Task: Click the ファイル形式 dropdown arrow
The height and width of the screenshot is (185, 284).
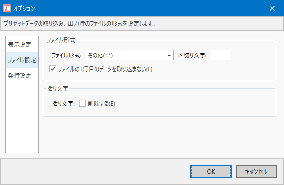Action: [169, 55]
